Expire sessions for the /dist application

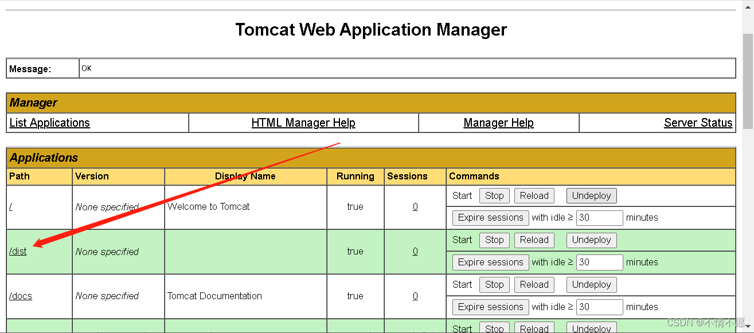click(490, 262)
